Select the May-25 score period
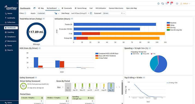The height and width of the screenshot is (104, 195). click(x=82, y=87)
